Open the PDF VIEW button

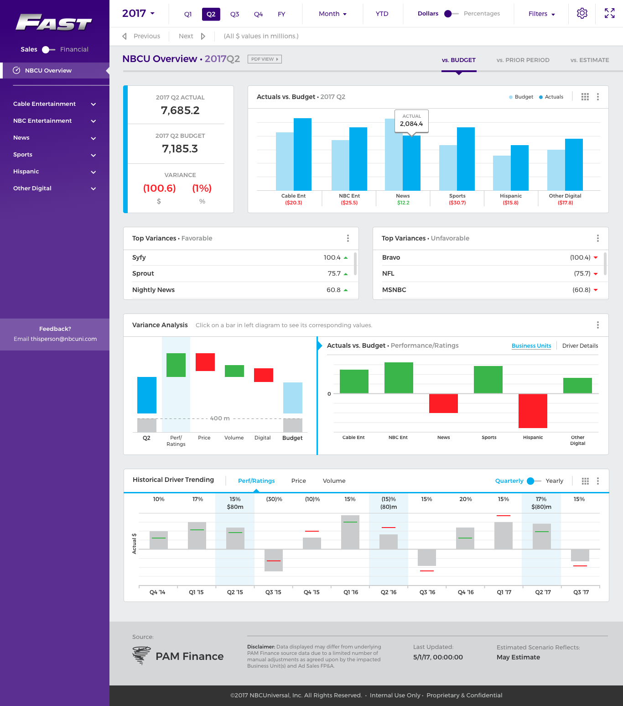tap(265, 59)
